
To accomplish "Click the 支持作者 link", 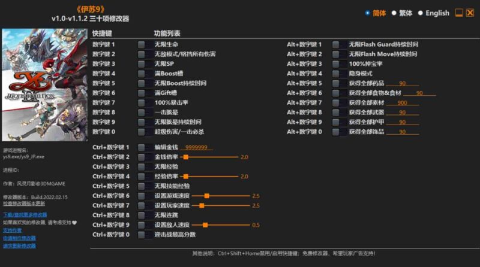I will 12,230.
